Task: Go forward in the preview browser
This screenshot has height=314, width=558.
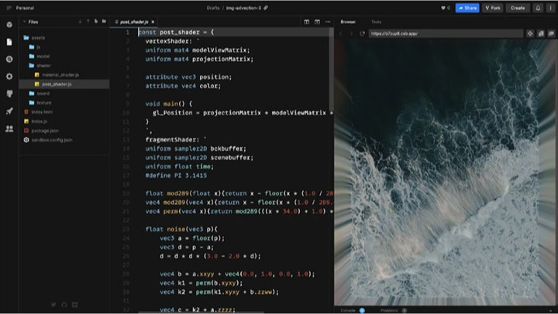Action: (351, 33)
